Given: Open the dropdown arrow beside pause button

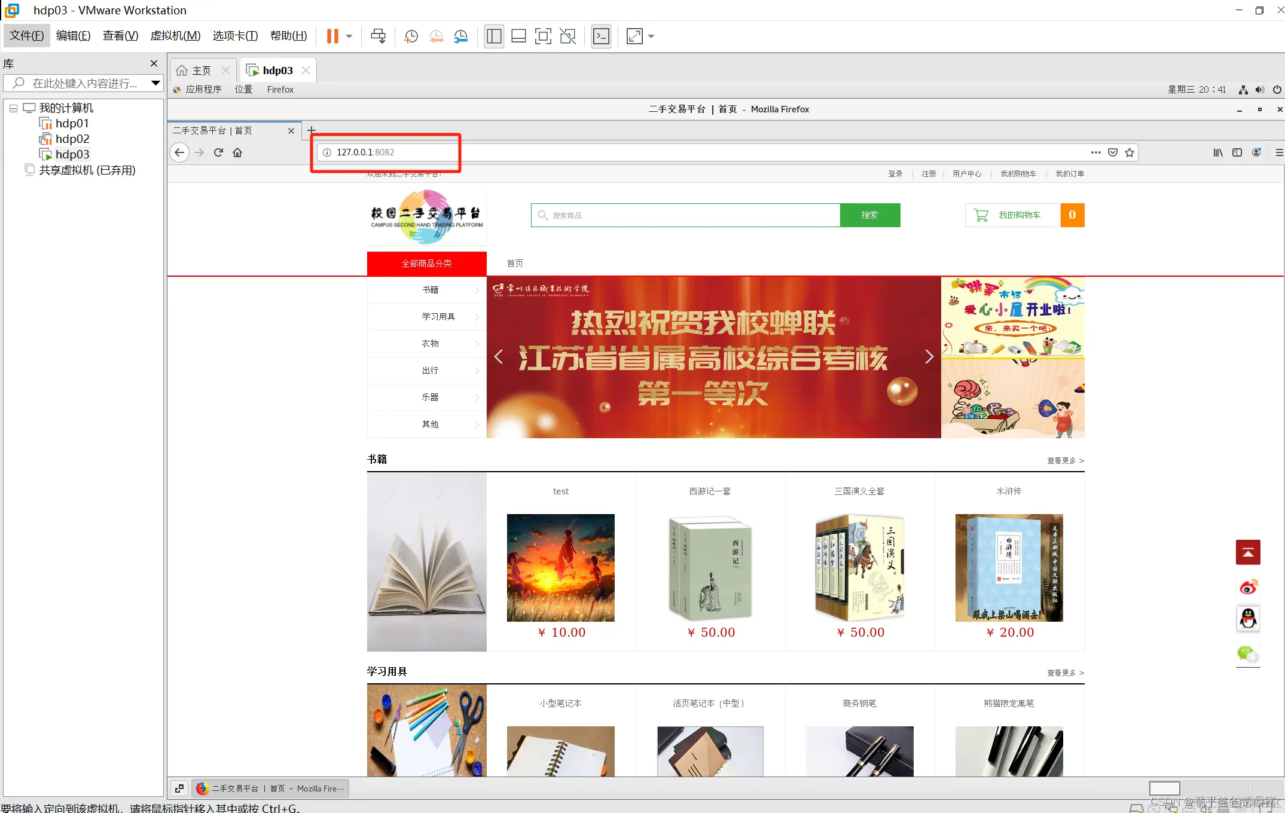Looking at the screenshot, I should pyautogui.click(x=349, y=36).
